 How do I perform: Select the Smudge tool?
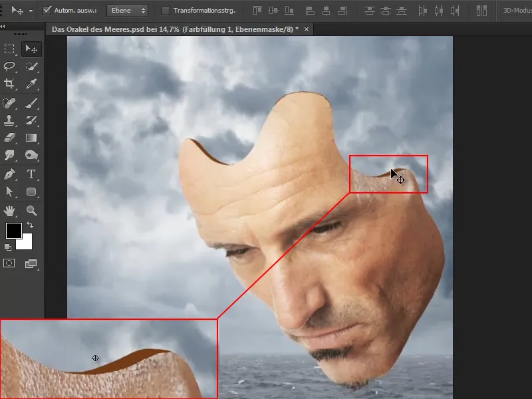coord(9,155)
